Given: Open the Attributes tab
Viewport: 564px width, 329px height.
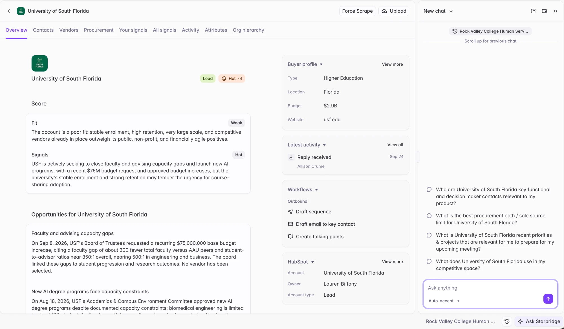Looking at the screenshot, I should [x=216, y=30].
